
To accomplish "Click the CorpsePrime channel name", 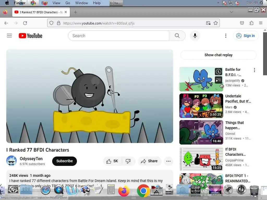I will [234, 160].
